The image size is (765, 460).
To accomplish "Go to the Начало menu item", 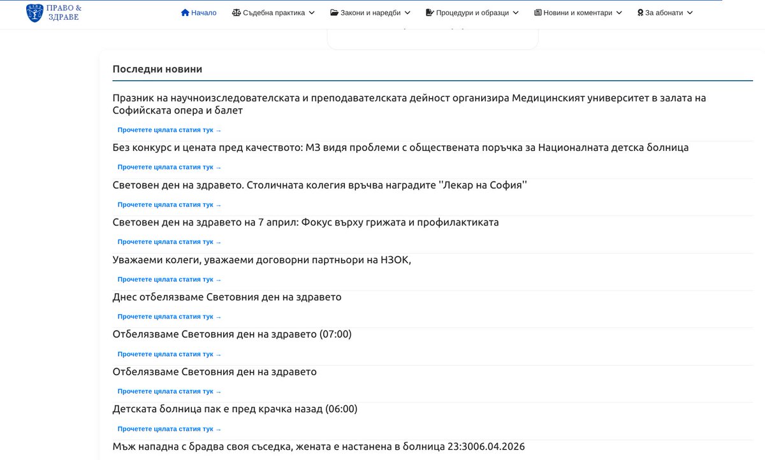I will point(199,13).
